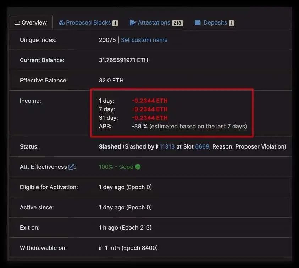
Task: Click the validator person icon before 11313
Action: [157, 146]
